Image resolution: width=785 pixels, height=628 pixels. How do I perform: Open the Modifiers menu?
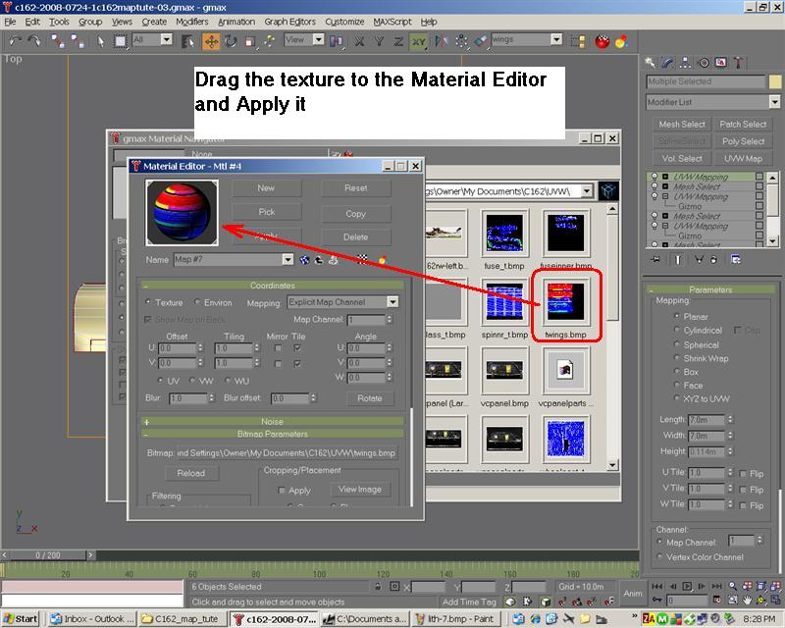191,22
